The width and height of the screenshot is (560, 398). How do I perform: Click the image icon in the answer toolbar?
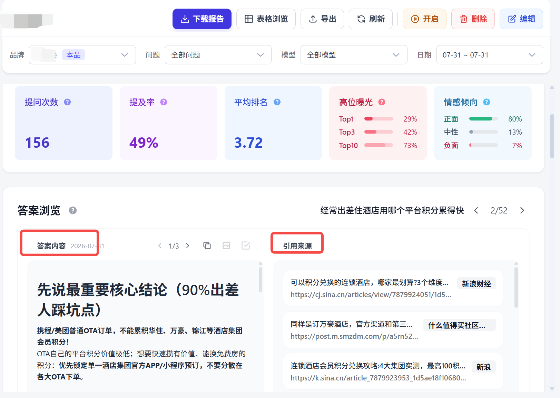(x=226, y=245)
